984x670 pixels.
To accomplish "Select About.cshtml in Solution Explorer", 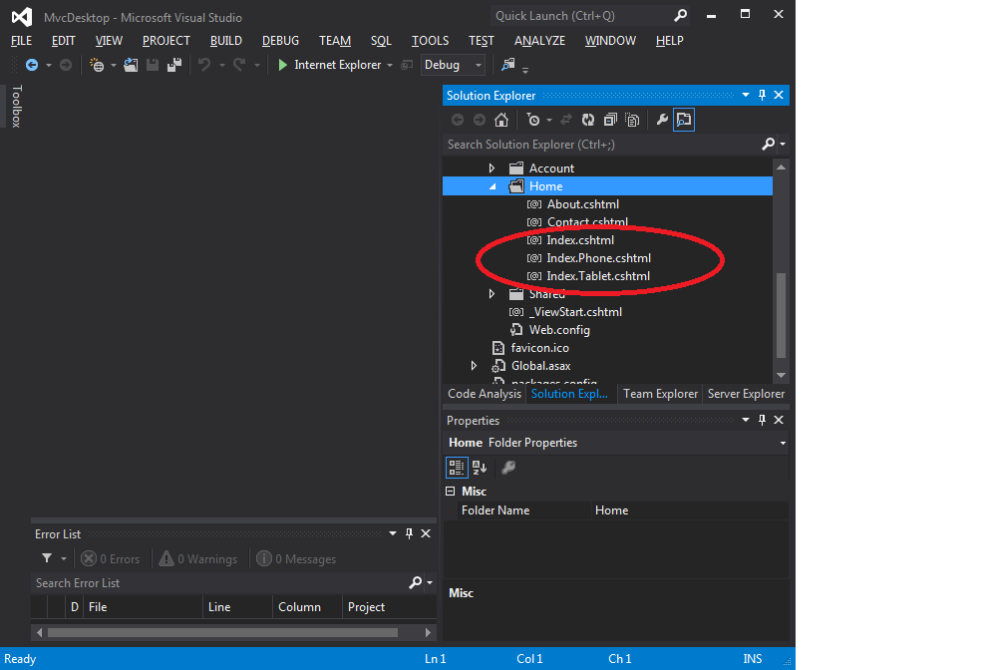I will click(583, 204).
